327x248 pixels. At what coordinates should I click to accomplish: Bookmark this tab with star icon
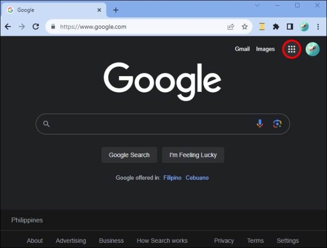[245, 27]
